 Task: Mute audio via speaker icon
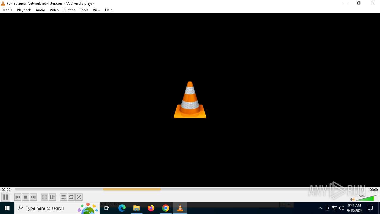[x=352, y=199]
